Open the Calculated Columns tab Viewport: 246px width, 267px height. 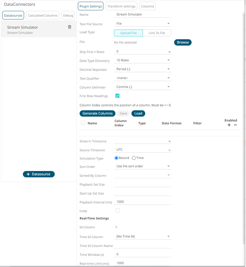pos(43,15)
